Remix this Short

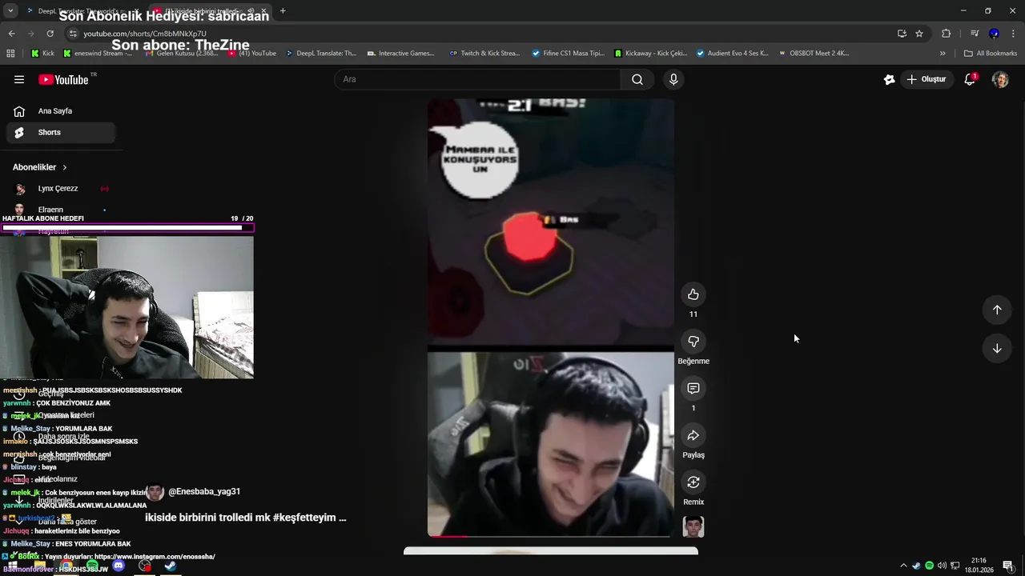pos(693,482)
